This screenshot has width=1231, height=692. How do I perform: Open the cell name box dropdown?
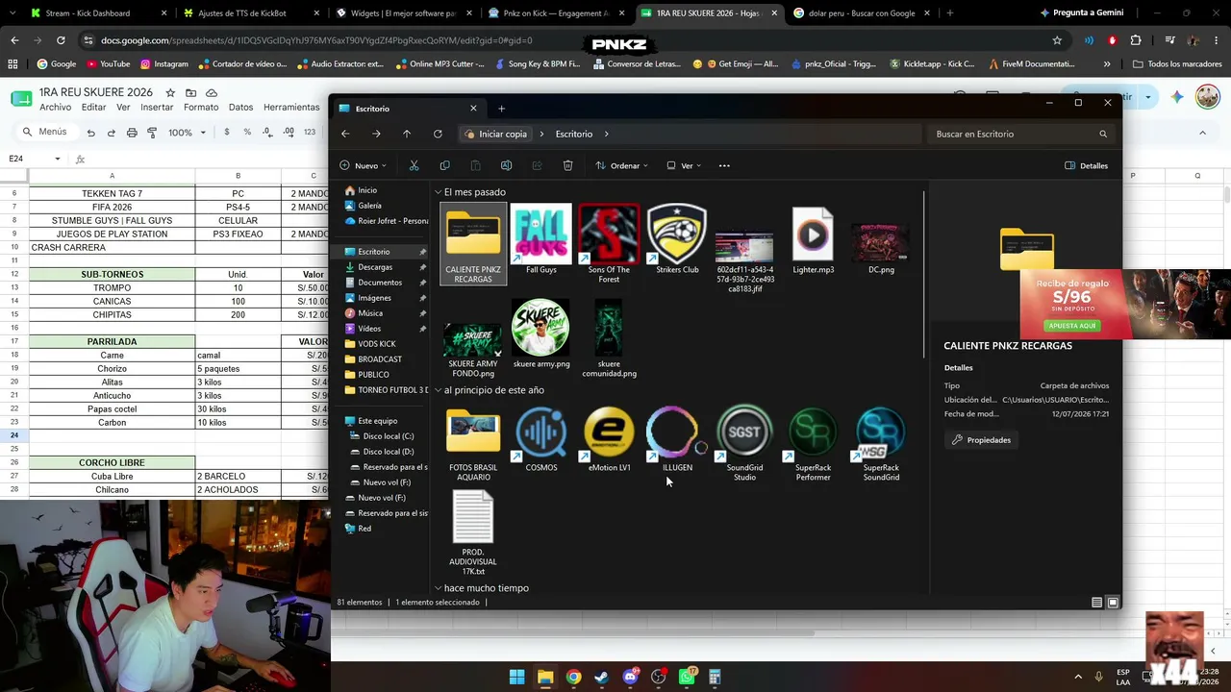tap(58, 159)
